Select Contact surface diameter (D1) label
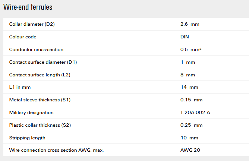The width and height of the screenshot is (249, 161). tap(43, 62)
